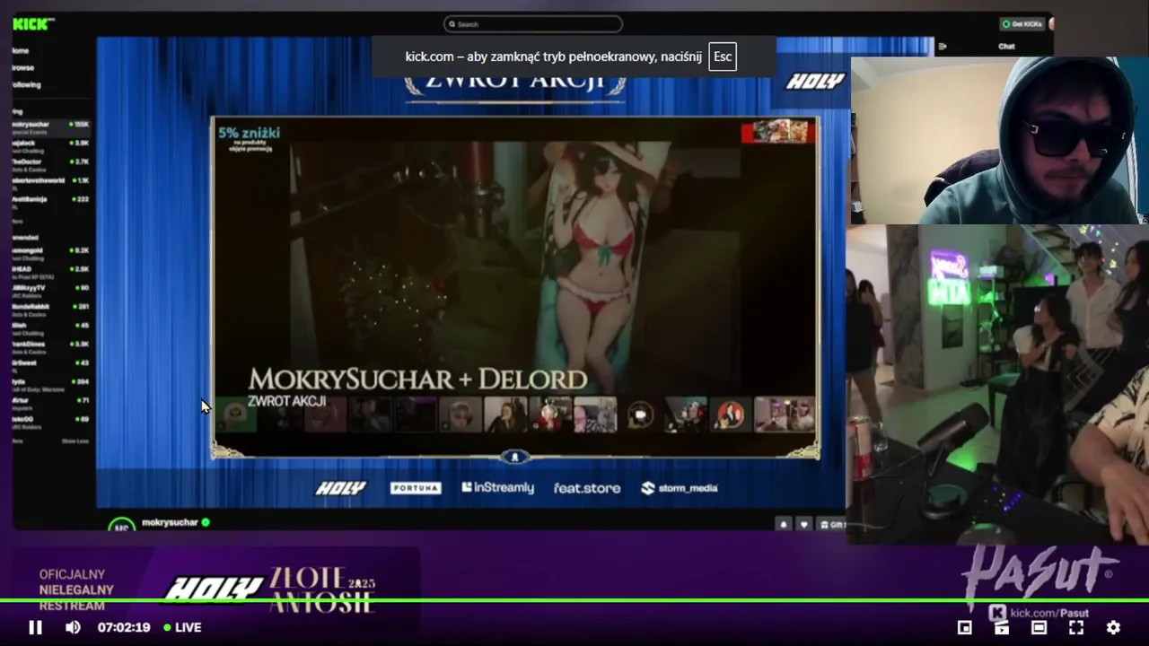The width and height of the screenshot is (1149, 646).
Task: Click the green stream progress bar
Action: click(574, 600)
